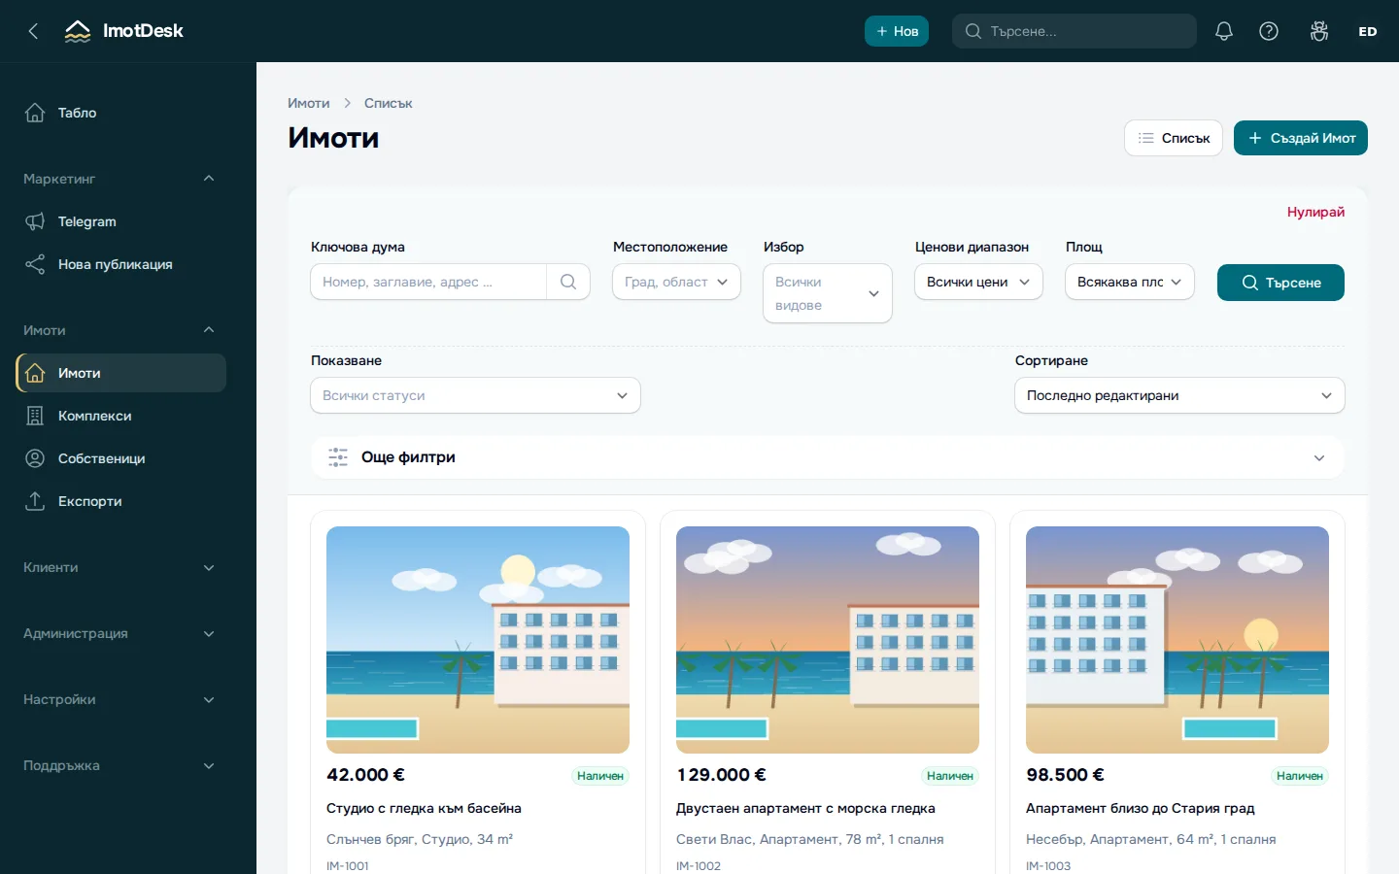Open Експорти in the sidebar
The image size is (1399, 874).
pyautogui.click(x=120, y=501)
